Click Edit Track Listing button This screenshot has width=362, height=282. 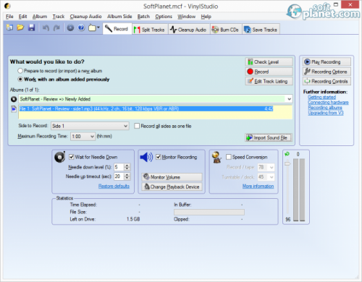(x=269, y=81)
